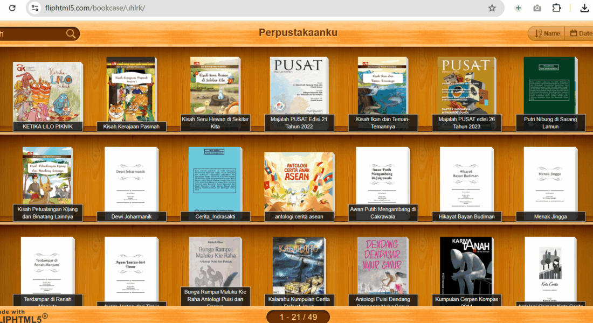
Task: Click the Majalah PUSAT Edisi 21 title label
Action: [299, 123]
